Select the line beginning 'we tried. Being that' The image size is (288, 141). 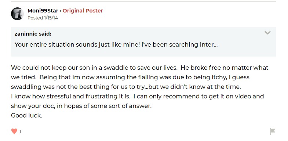tap(130, 77)
